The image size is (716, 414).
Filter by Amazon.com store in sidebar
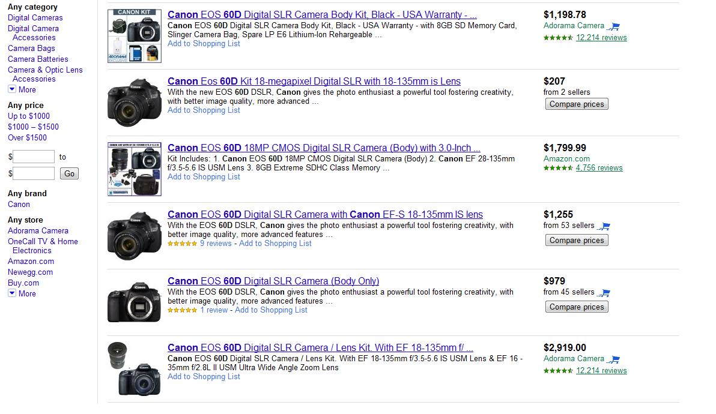click(x=31, y=261)
